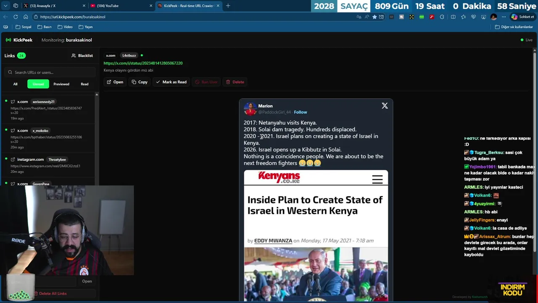
Task: Click the green extension icon in toolbar
Action: (x=422, y=17)
